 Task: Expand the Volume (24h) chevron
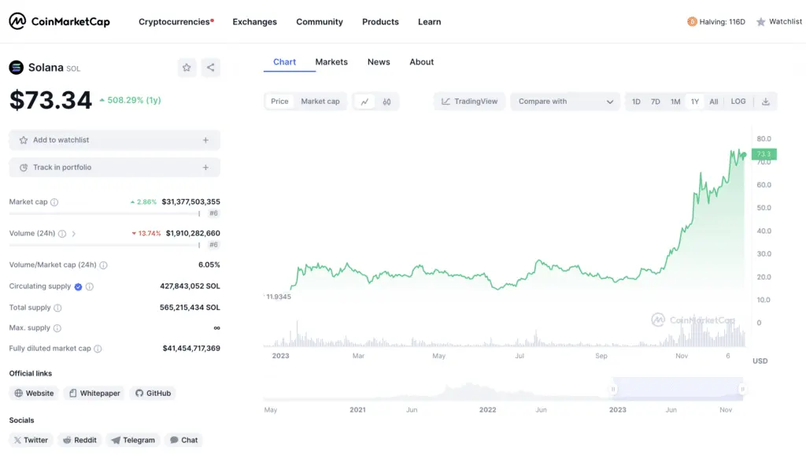click(74, 234)
